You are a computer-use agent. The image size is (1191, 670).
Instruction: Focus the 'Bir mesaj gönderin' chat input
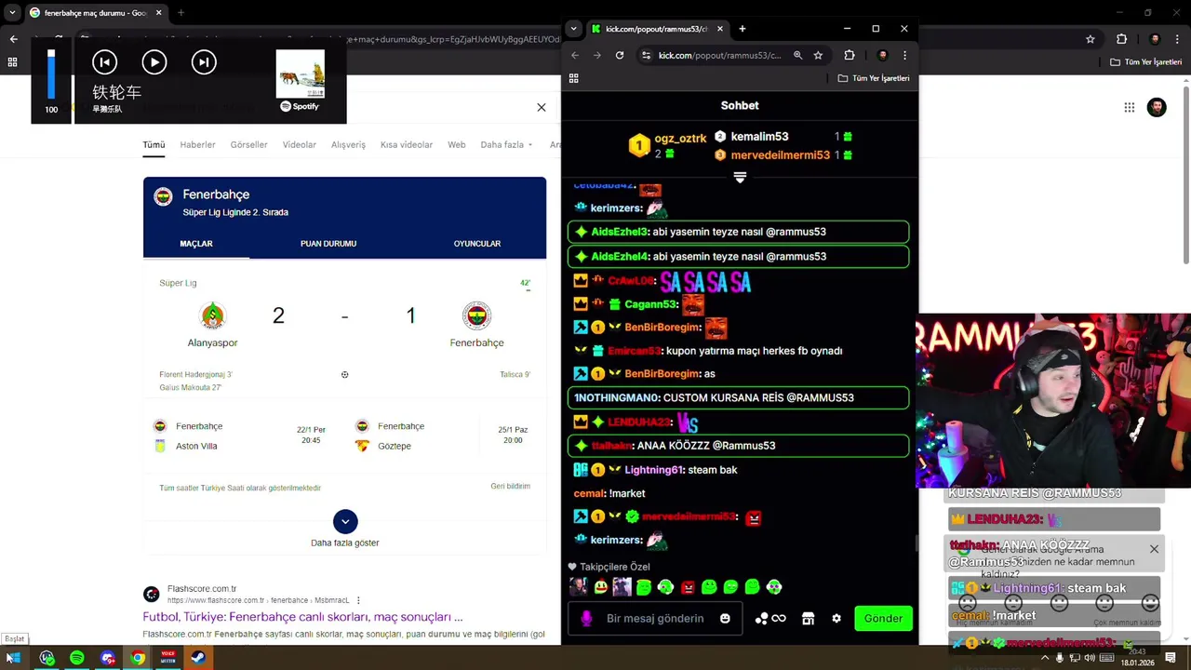(655, 619)
